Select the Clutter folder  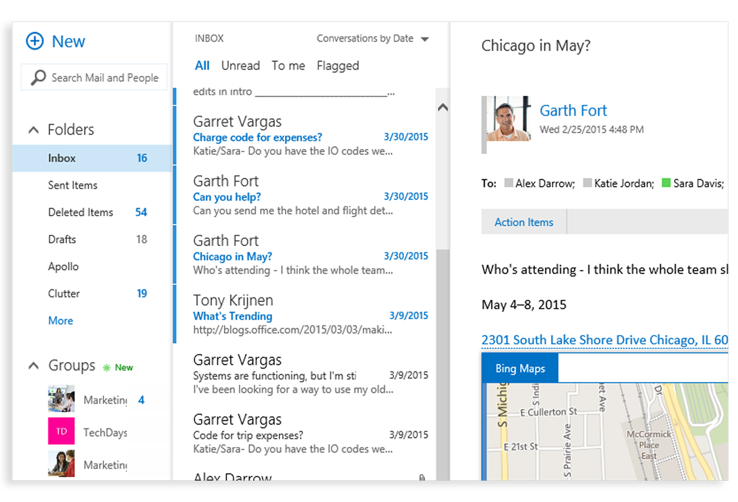[64, 293]
